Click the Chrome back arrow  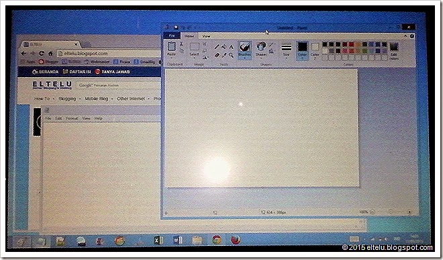click(23, 53)
